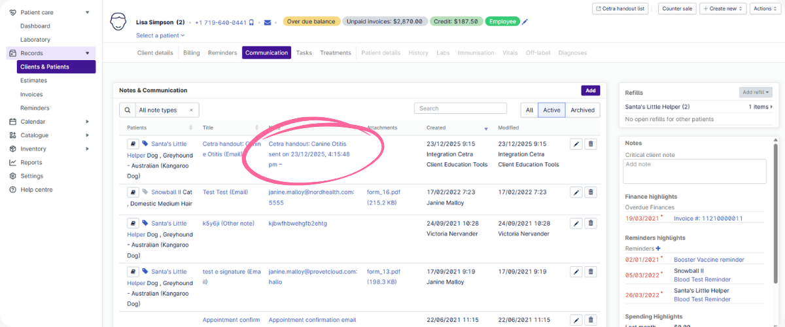Collapse the Records menu section
785x327 pixels.
tap(88, 53)
